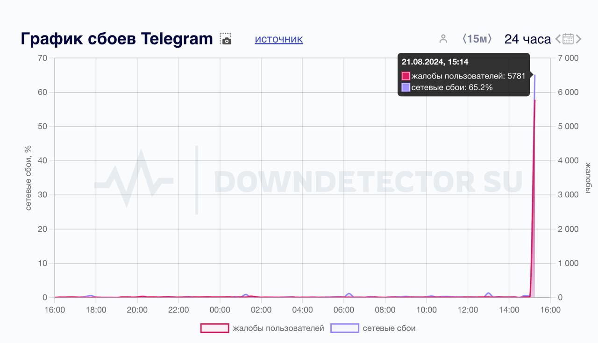This screenshot has height=343, width=598.
Task: Select the 15м interval label
Action: click(x=477, y=39)
